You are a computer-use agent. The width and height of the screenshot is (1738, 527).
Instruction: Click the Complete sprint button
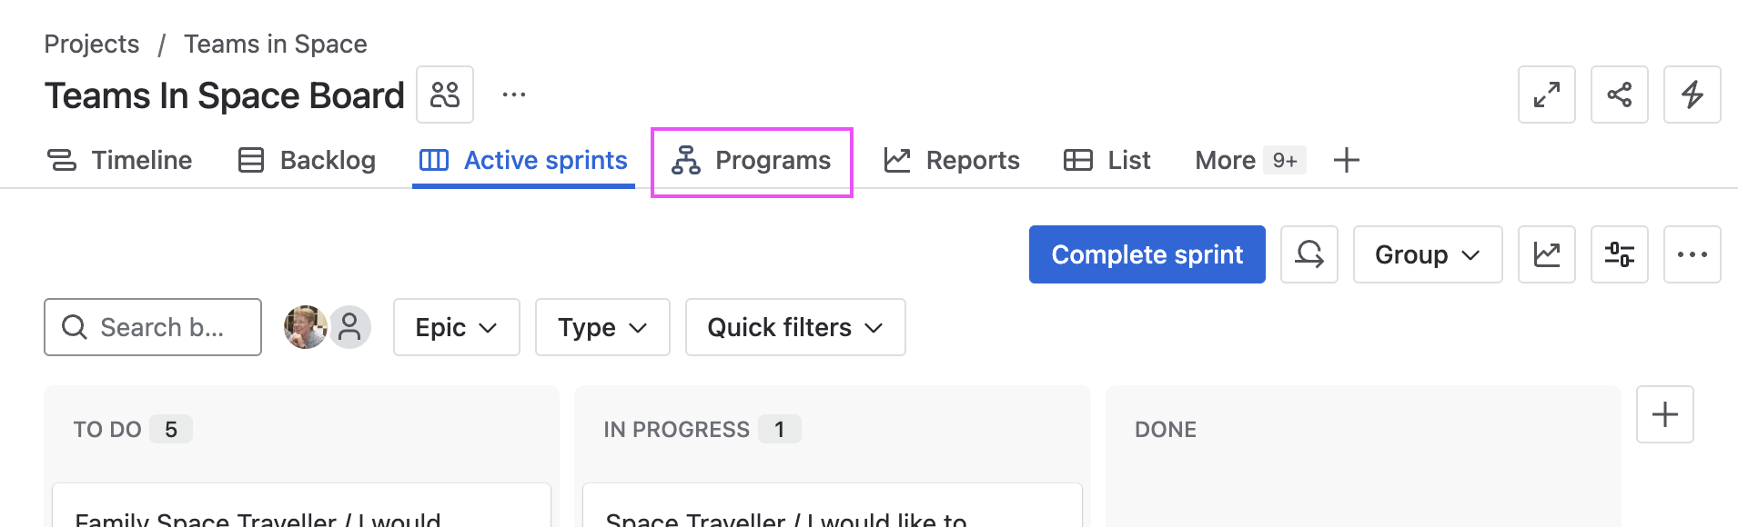pos(1147,254)
